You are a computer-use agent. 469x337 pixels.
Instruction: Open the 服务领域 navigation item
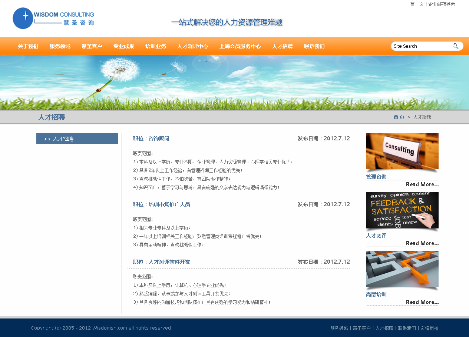[60, 46]
